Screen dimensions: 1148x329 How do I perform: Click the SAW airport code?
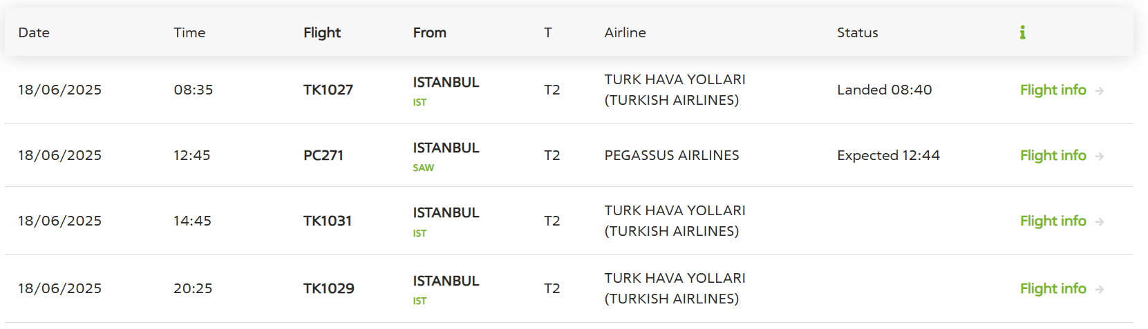[424, 168]
